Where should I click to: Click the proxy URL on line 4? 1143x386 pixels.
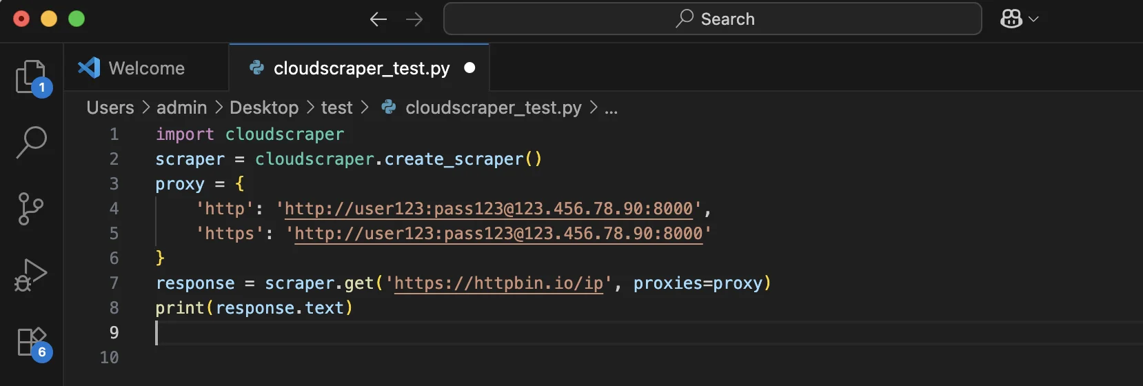point(489,209)
